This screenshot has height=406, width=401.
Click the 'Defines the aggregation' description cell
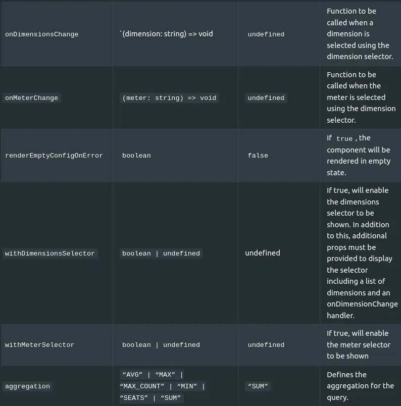pyautogui.click(x=360, y=386)
